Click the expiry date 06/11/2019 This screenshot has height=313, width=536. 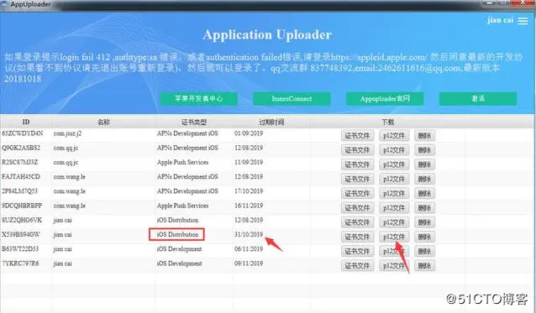(x=249, y=249)
